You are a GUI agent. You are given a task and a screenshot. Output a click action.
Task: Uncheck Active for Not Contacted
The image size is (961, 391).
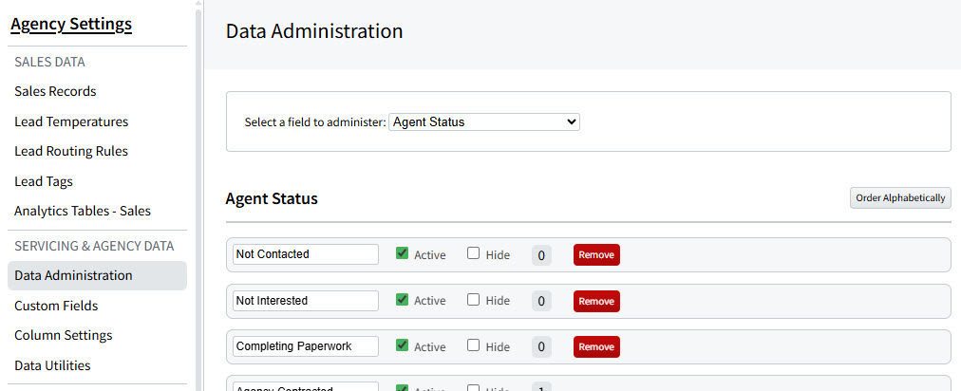[x=402, y=253]
